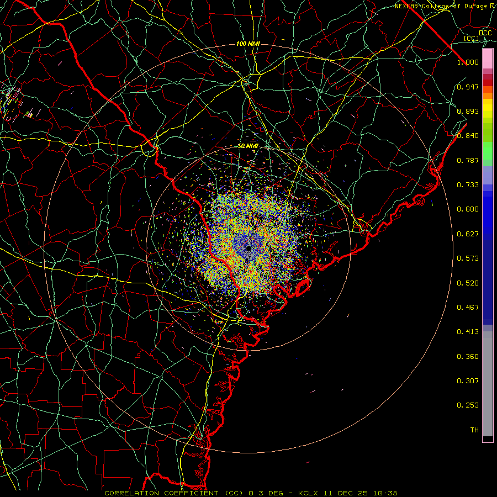This screenshot has height=497, width=497.
Task: Click the 0.573 scale value
Action: (468, 258)
